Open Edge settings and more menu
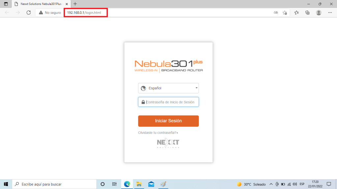 coord(330,12)
